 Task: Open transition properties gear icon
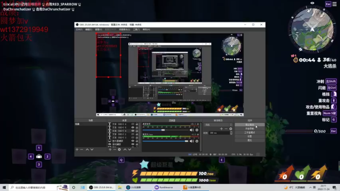pos(231,129)
